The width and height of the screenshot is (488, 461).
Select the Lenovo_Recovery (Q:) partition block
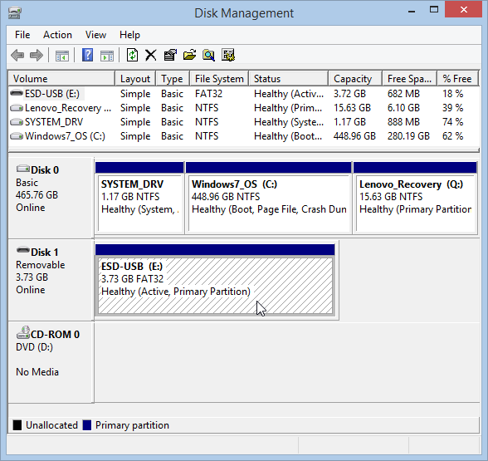[x=415, y=198]
